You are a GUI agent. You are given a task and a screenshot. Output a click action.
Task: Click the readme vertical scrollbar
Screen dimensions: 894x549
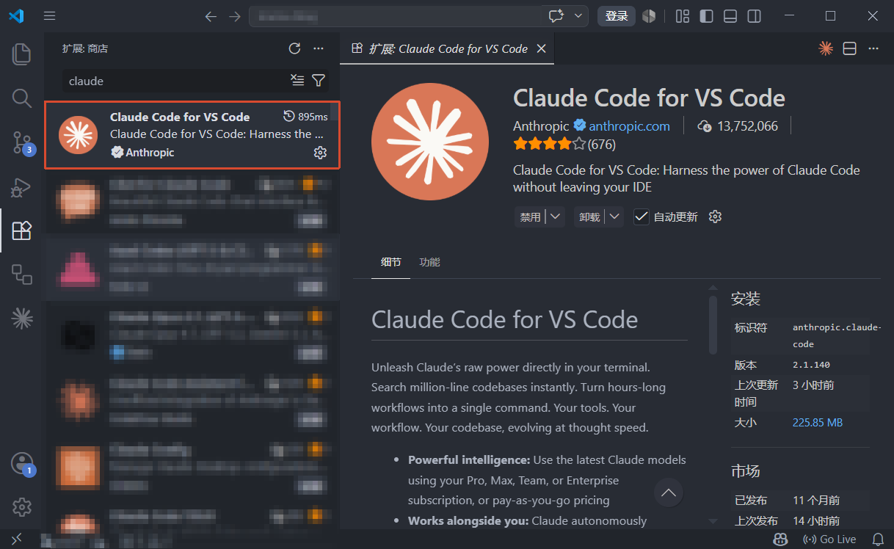713,324
